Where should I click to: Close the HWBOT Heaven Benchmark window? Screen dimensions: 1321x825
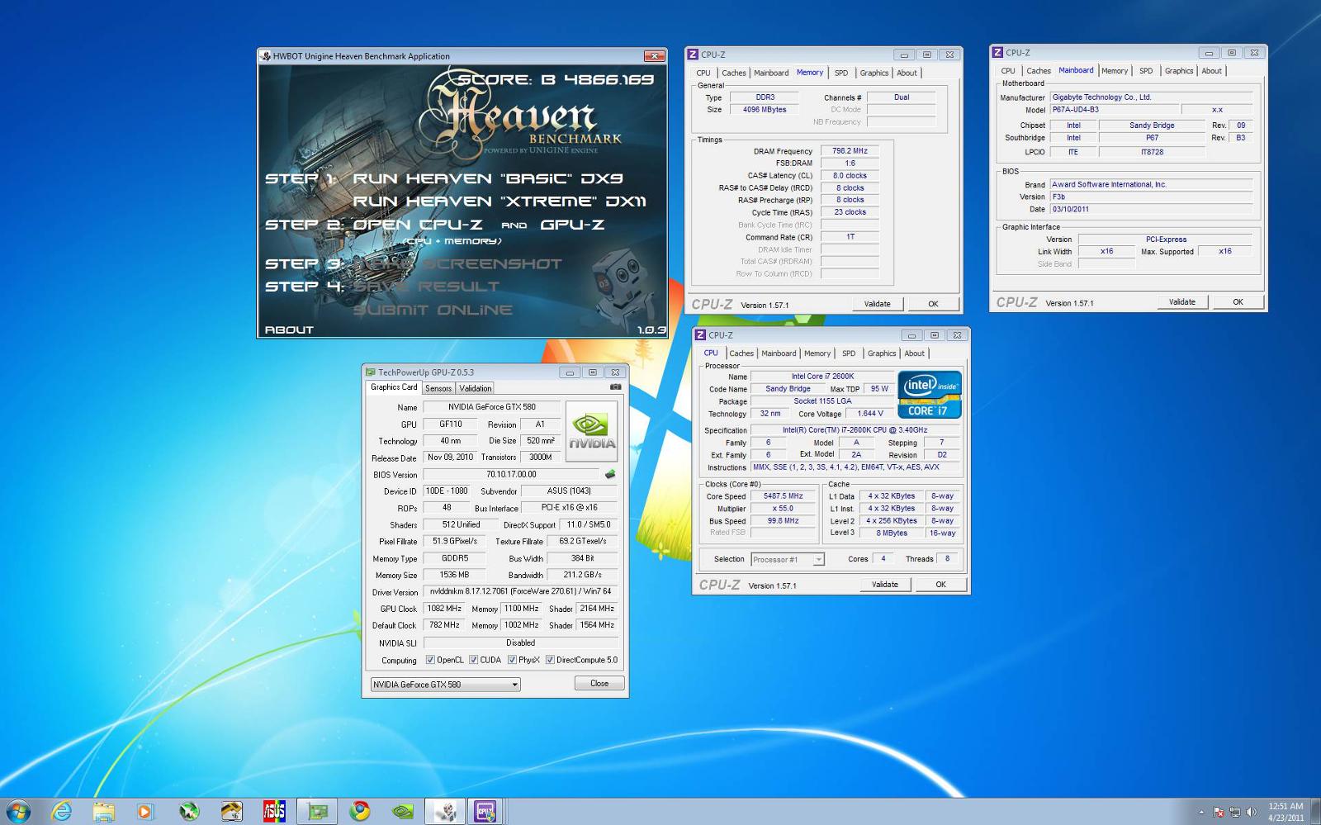coord(654,56)
